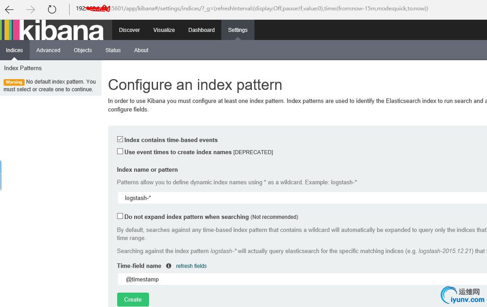Uncheck Index contains time-based events

120,139
